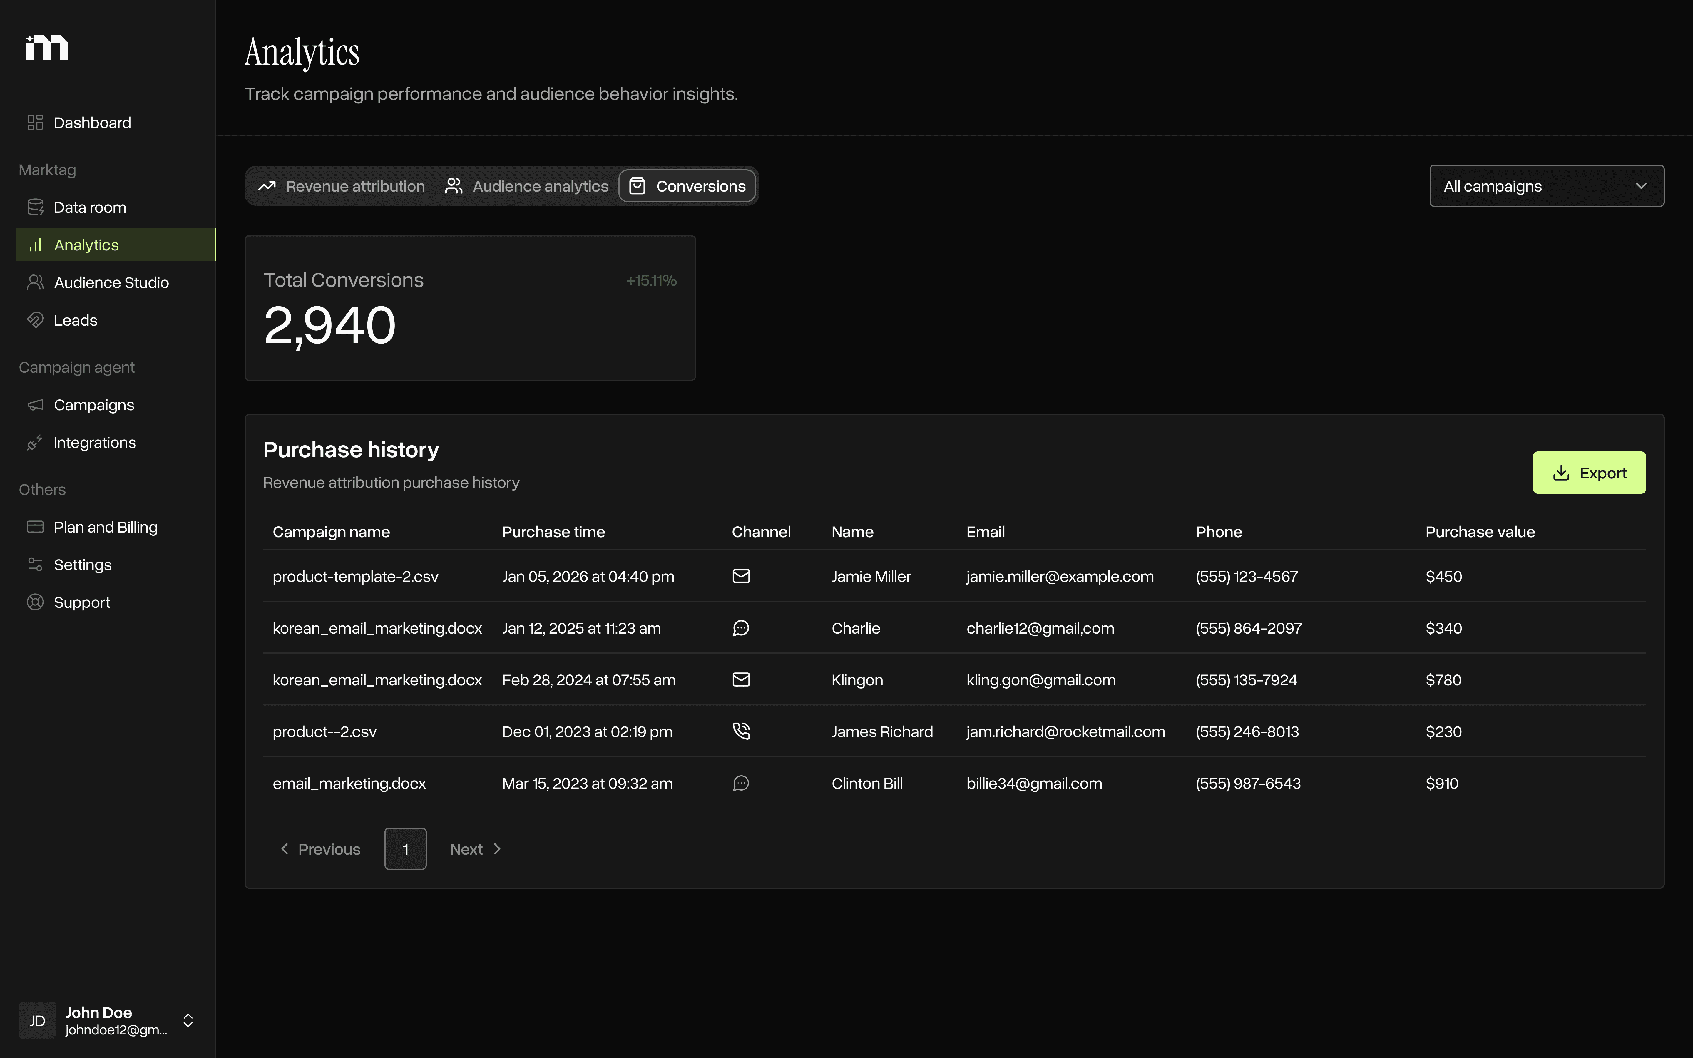
Task: Click the Conversions shopping bag icon
Action: tap(637, 186)
